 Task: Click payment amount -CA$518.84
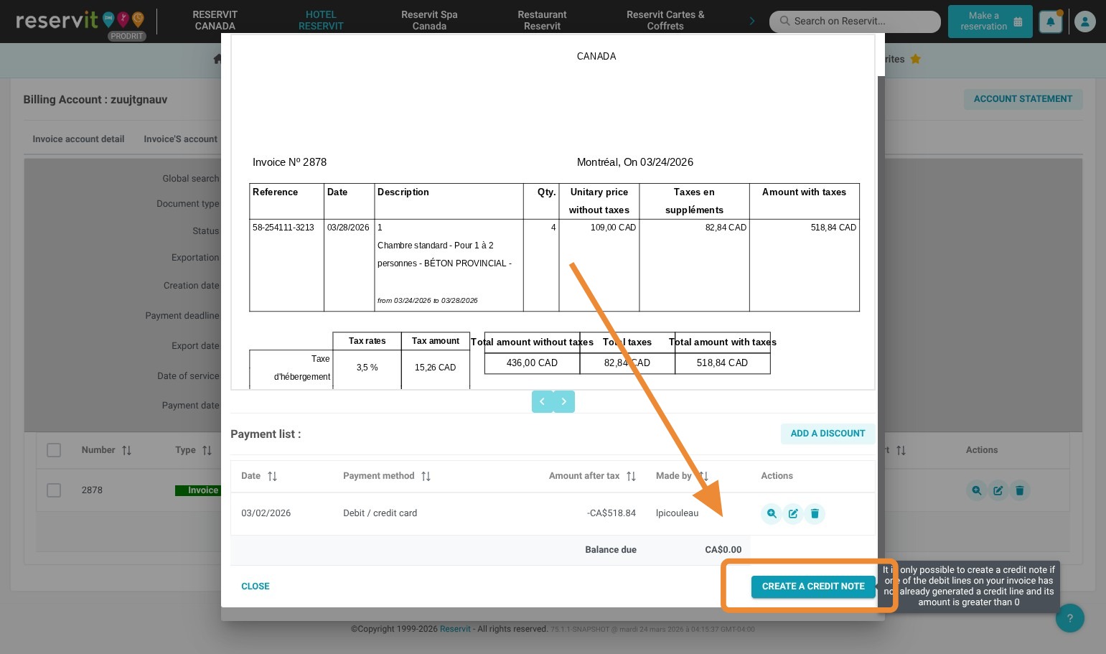click(611, 513)
